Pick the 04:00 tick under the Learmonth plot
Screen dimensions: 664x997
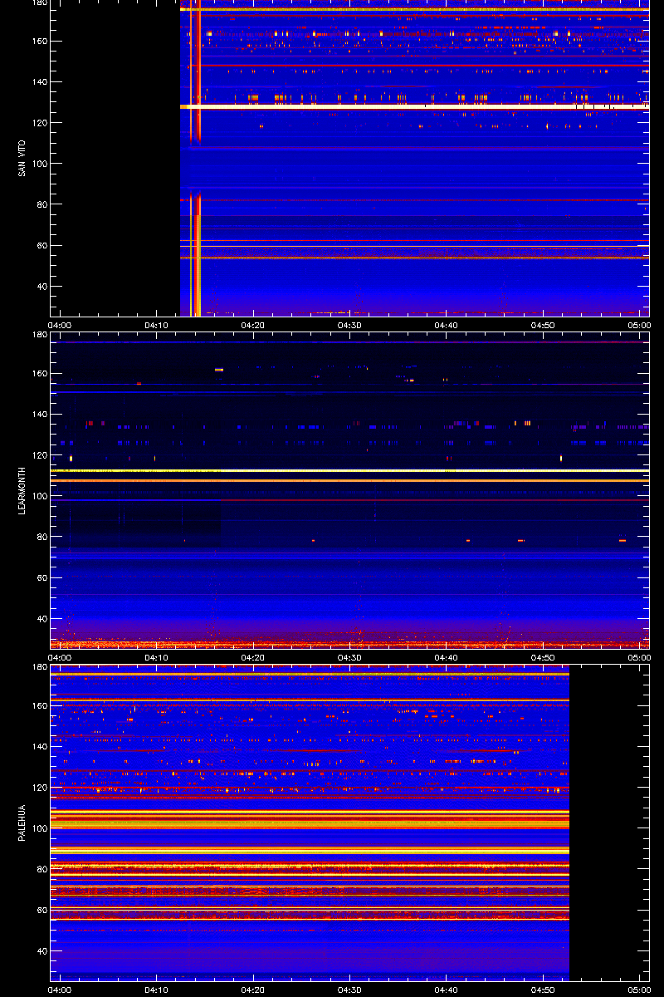61,658
